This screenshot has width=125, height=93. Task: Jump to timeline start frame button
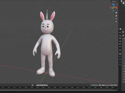(x=37, y=85)
